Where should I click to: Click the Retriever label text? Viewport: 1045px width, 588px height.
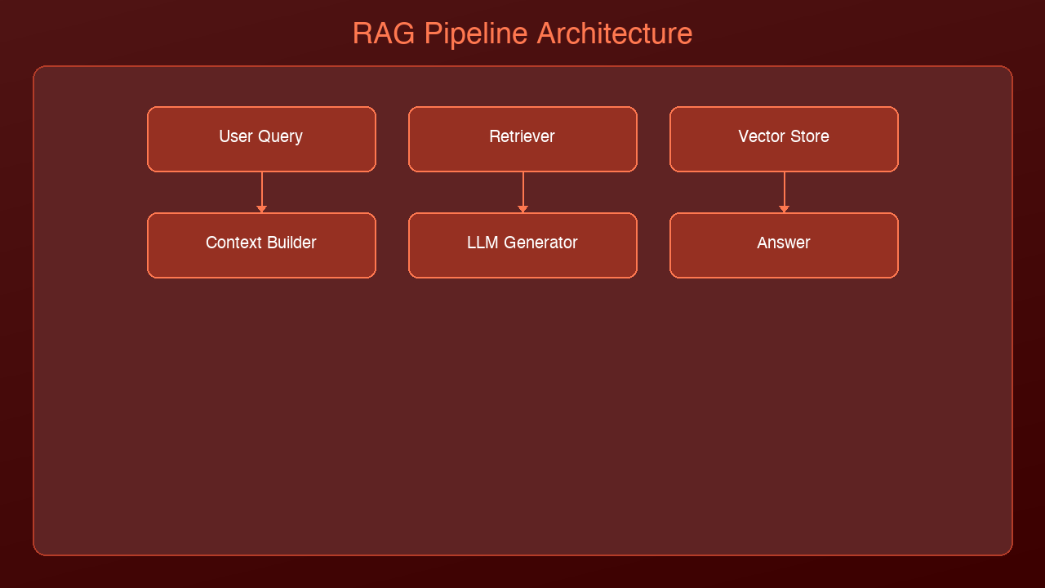click(x=522, y=136)
